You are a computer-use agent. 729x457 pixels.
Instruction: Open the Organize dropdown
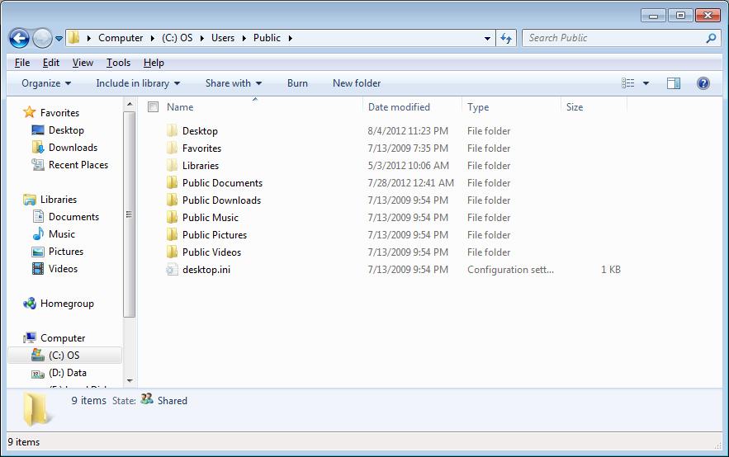[46, 83]
